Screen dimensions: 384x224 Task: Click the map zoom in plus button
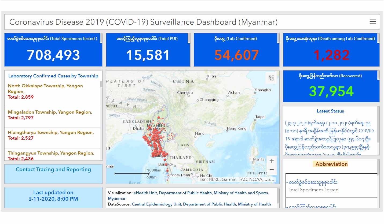tap(272, 161)
